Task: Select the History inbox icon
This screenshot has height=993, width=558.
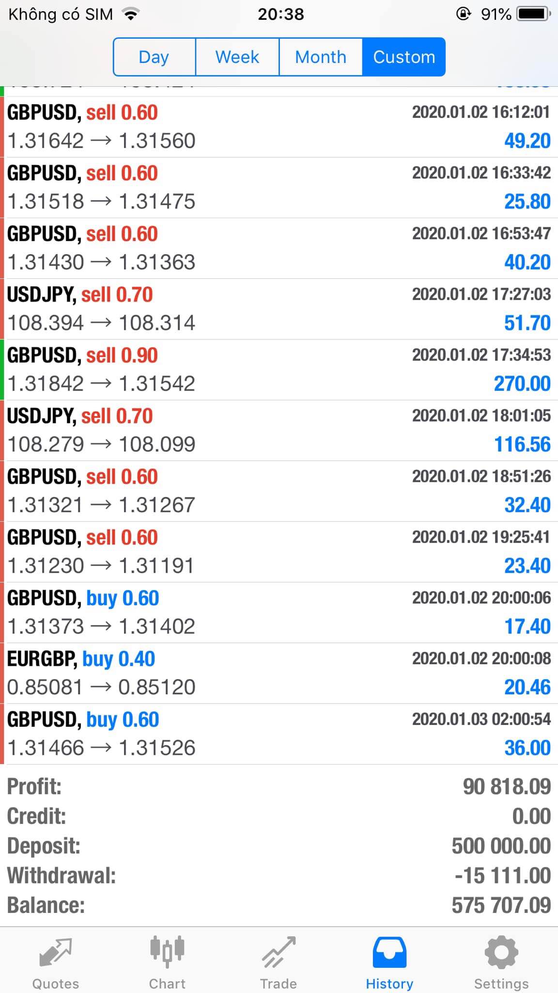Action: coord(389,952)
